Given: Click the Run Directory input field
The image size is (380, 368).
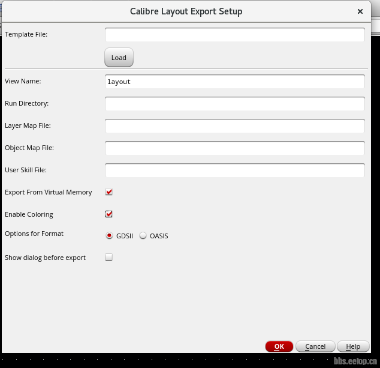Looking at the screenshot, I should coord(234,104).
